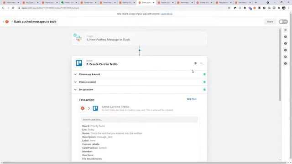
Task: Click the Send Card to Trello heading
Action: coord(115,107)
